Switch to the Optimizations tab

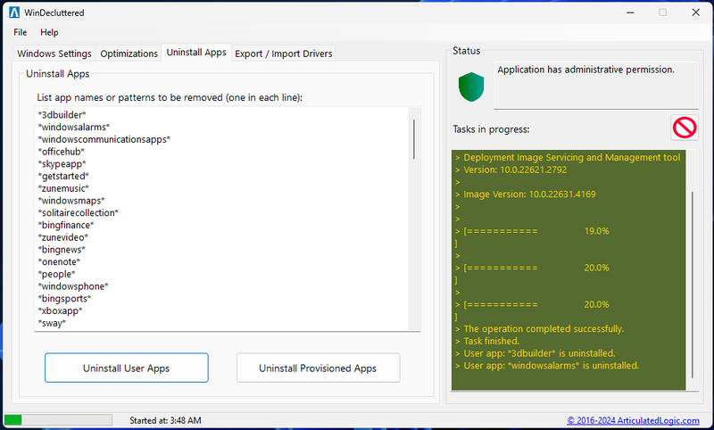(x=129, y=54)
